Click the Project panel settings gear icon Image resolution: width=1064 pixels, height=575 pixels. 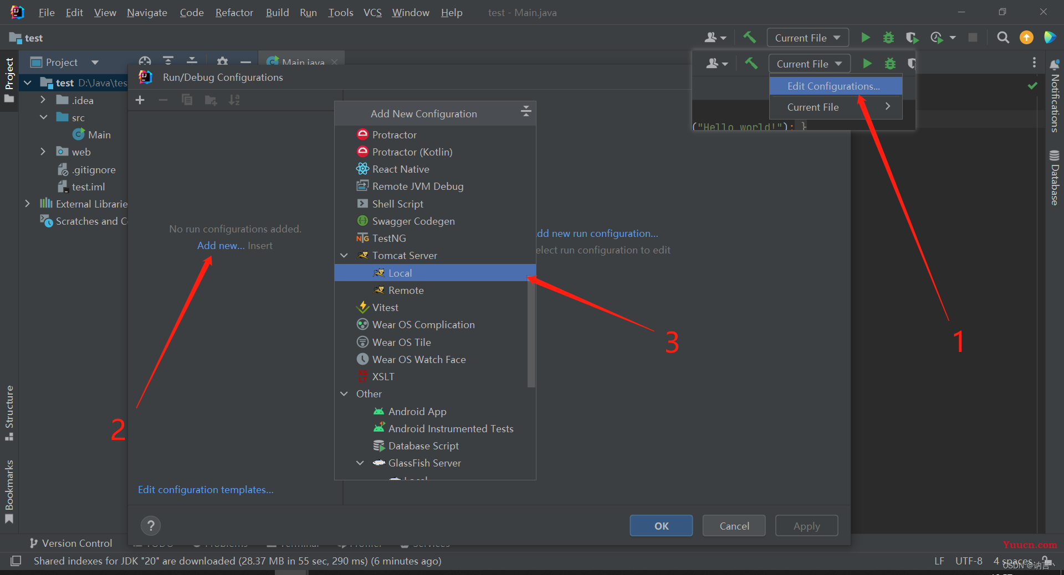pos(222,61)
